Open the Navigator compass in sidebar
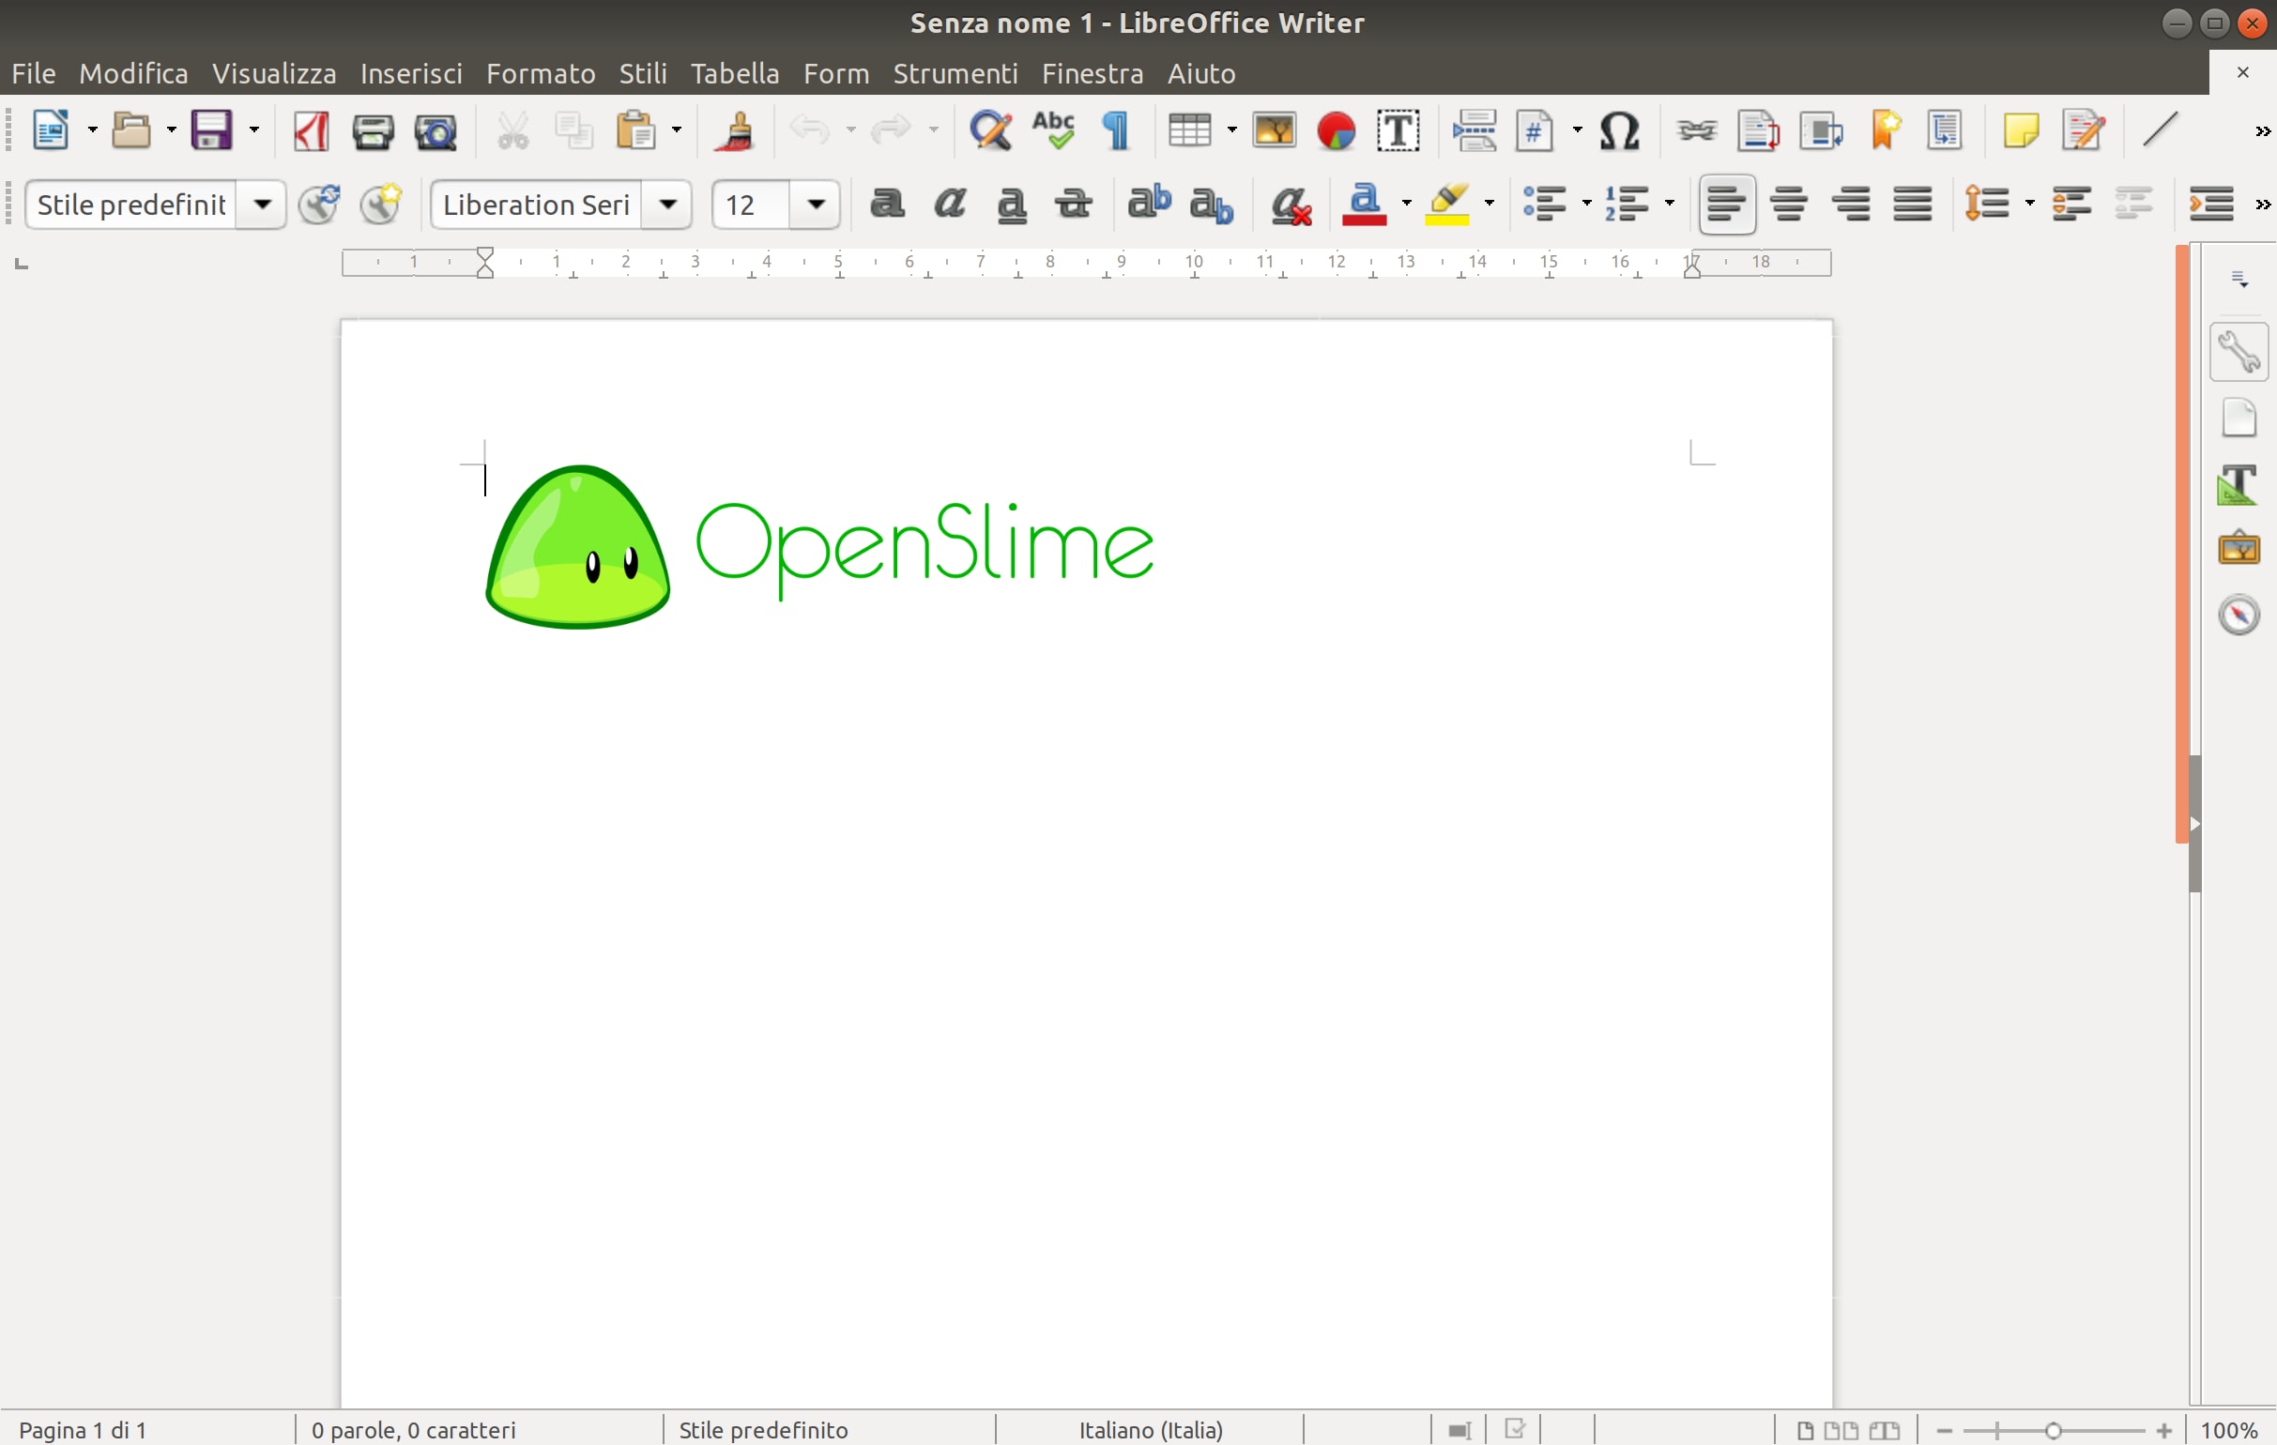This screenshot has width=2277, height=1445. [2239, 616]
